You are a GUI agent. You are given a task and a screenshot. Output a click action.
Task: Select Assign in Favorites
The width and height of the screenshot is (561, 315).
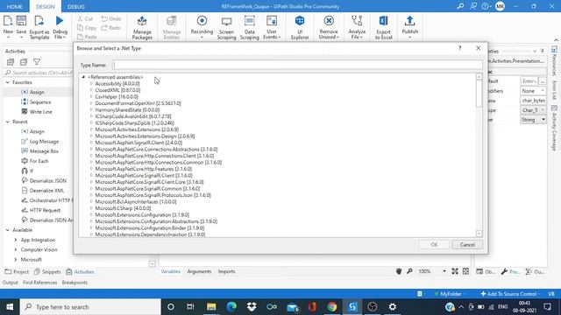(37, 92)
